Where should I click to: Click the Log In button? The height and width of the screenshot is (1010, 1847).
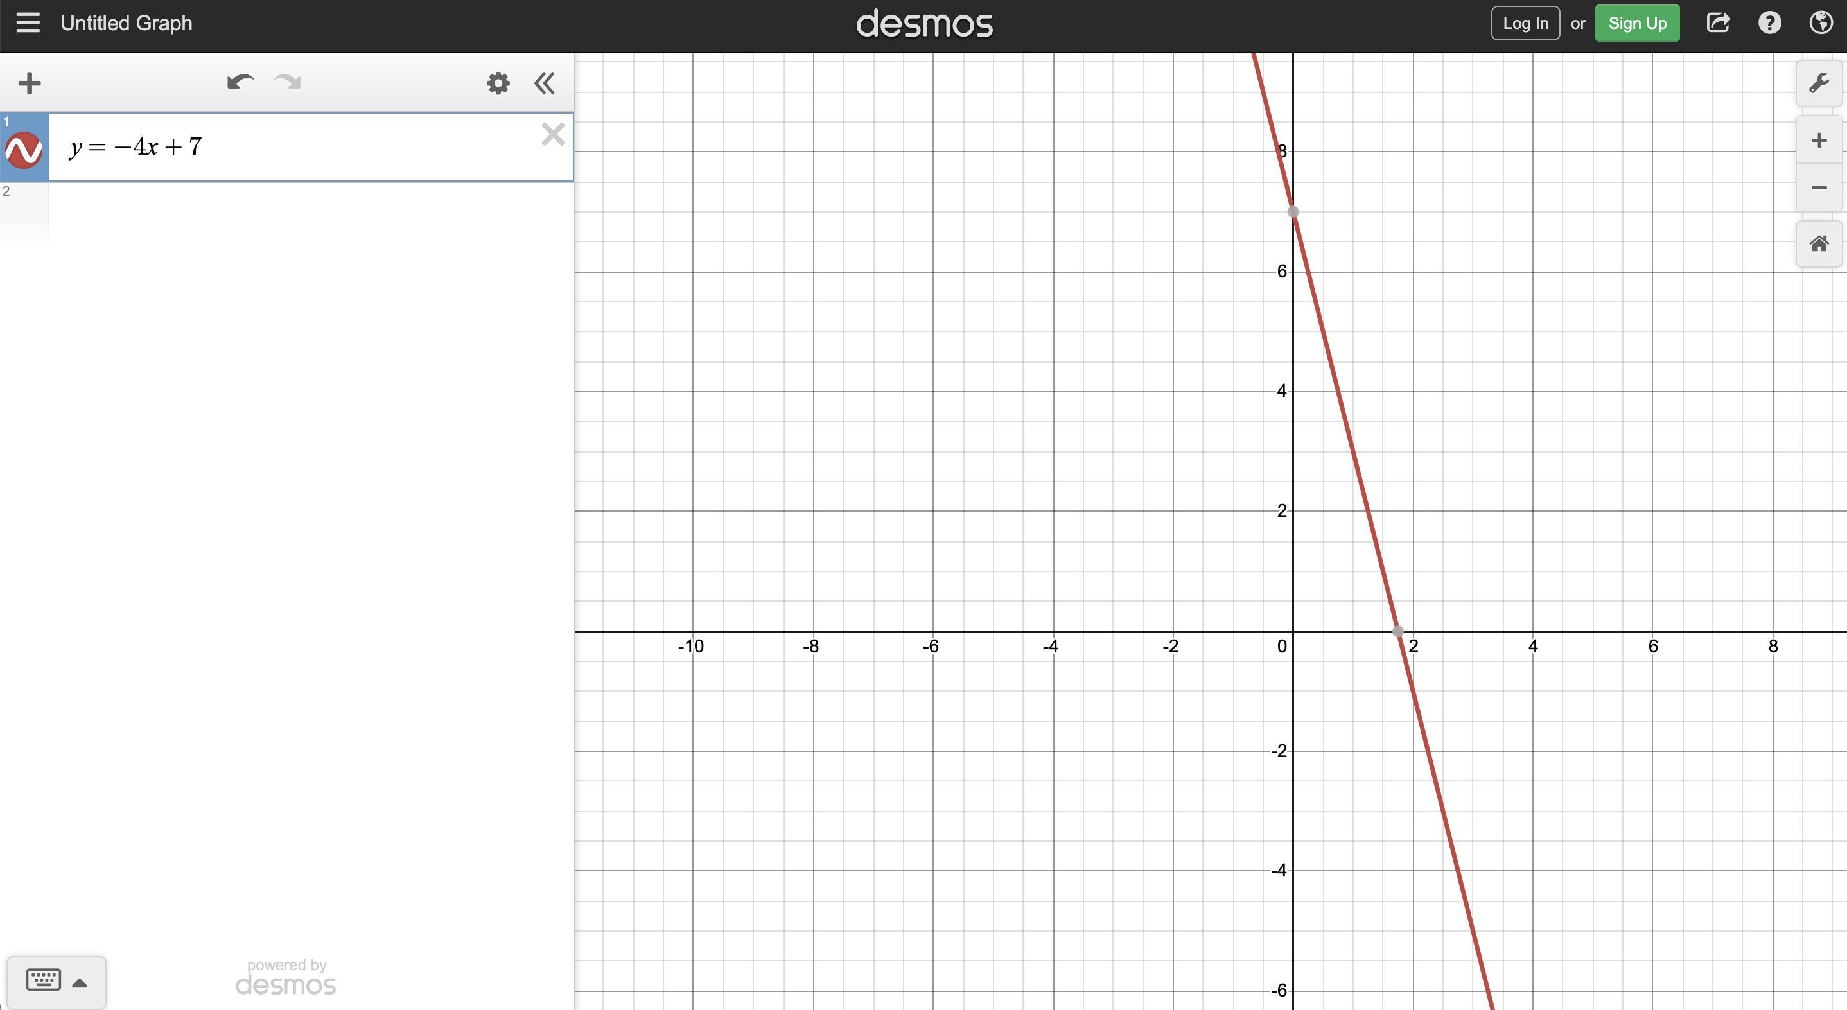click(x=1525, y=23)
